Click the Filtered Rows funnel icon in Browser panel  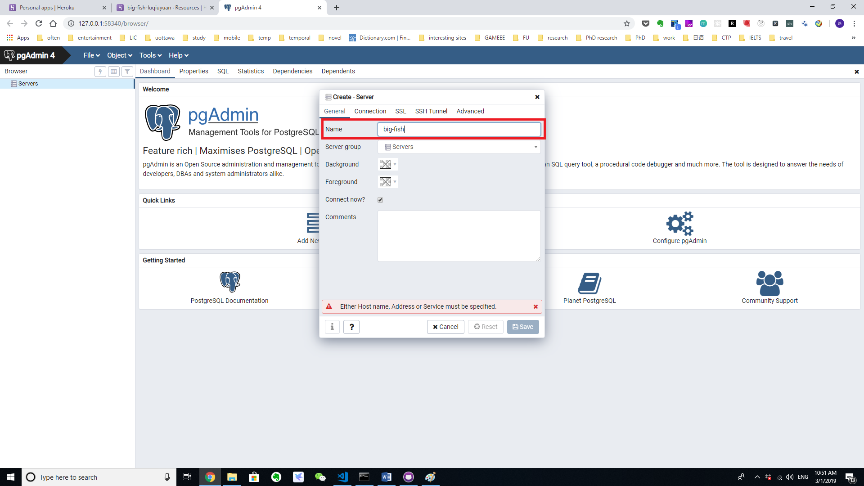coord(127,72)
